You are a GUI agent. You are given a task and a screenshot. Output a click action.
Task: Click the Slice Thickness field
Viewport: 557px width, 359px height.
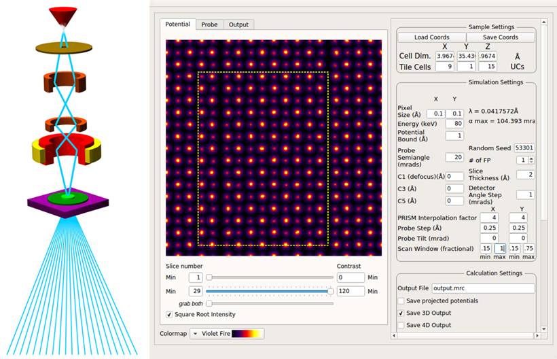click(x=525, y=175)
